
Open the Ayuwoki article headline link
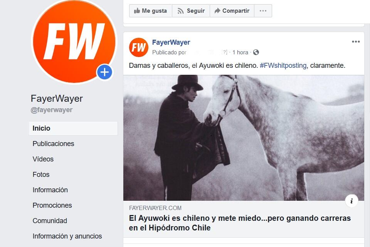240,223
